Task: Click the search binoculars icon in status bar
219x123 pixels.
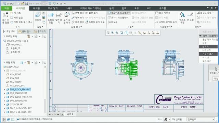Action: pos(166,119)
